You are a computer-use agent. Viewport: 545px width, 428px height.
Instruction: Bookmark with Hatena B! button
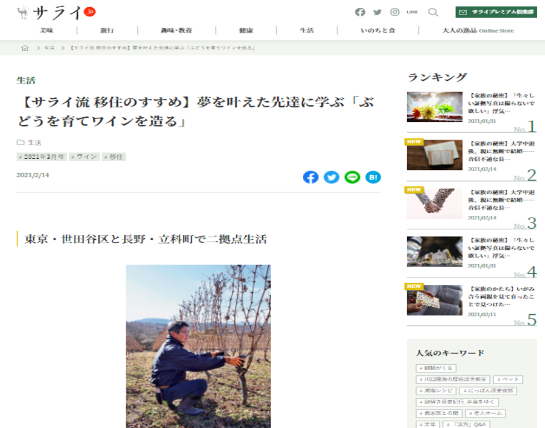click(x=373, y=177)
